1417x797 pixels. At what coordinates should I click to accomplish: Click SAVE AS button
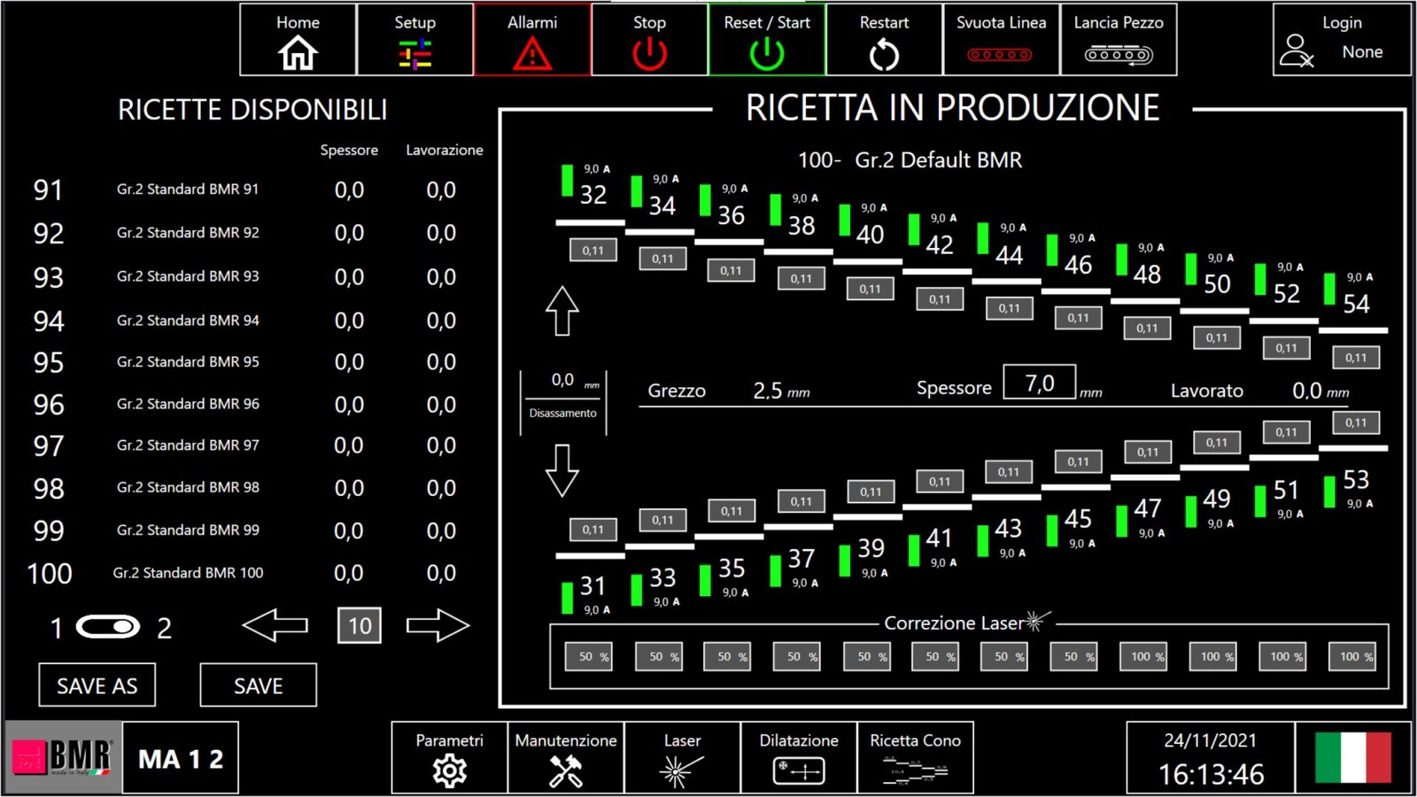(97, 685)
